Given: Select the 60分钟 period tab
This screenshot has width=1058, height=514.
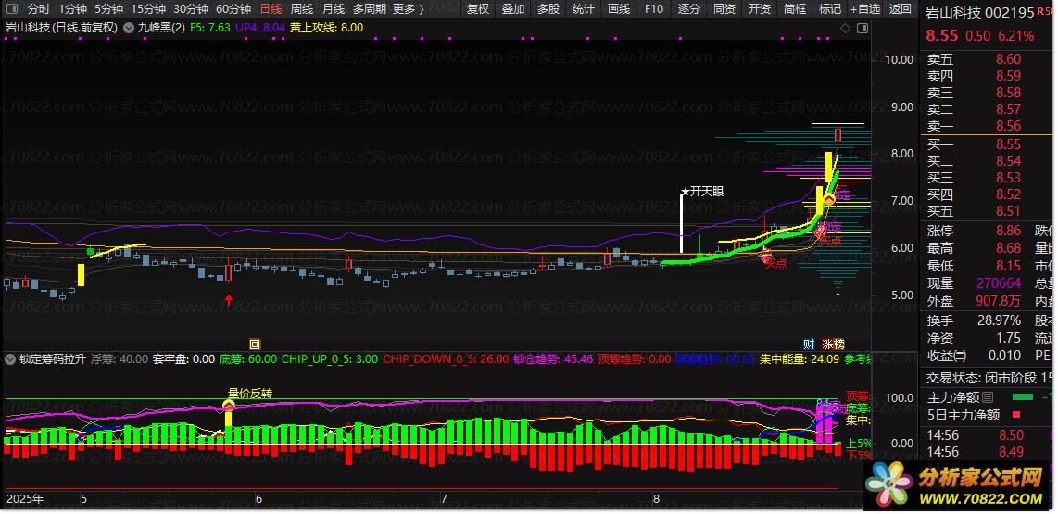Looking at the screenshot, I should point(233,8).
